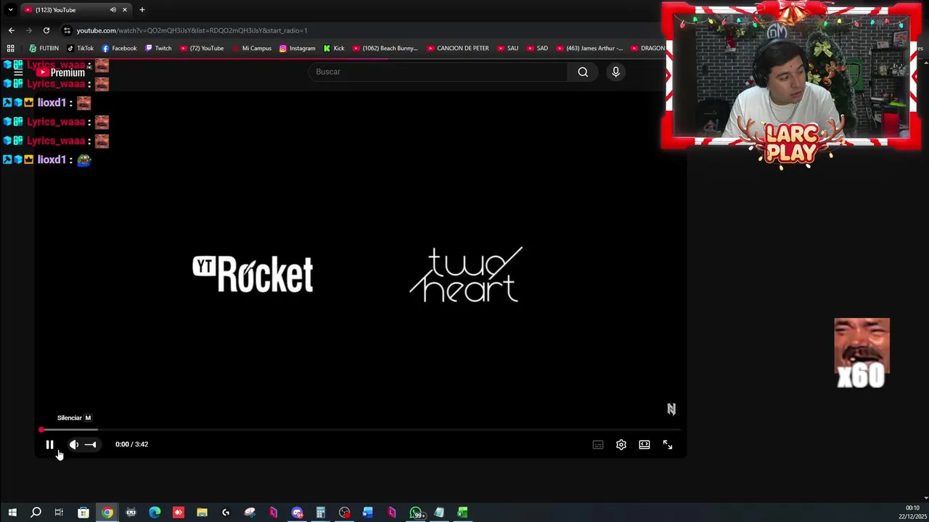Reload the current page
The height and width of the screenshot is (522, 929).
point(46,30)
